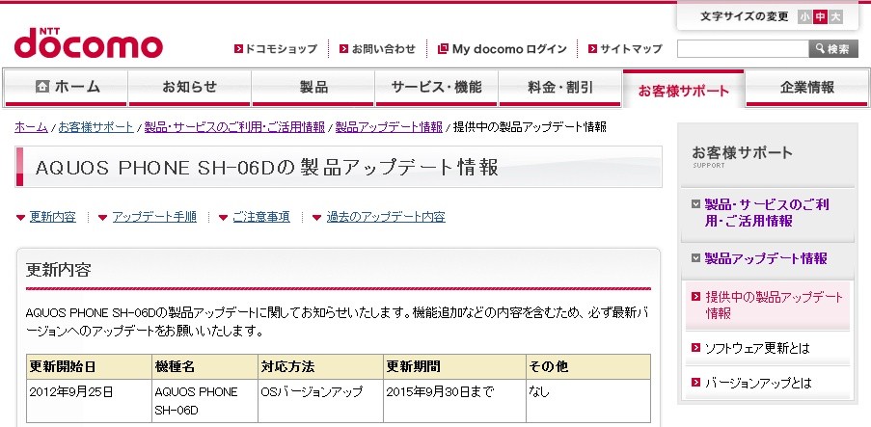Jump to アップデート手順 anchor link

pyautogui.click(x=154, y=217)
